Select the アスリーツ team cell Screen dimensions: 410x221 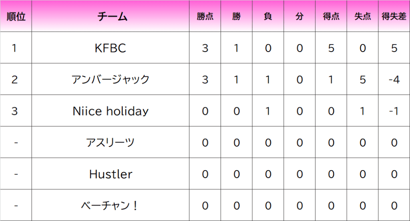(111, 142)
